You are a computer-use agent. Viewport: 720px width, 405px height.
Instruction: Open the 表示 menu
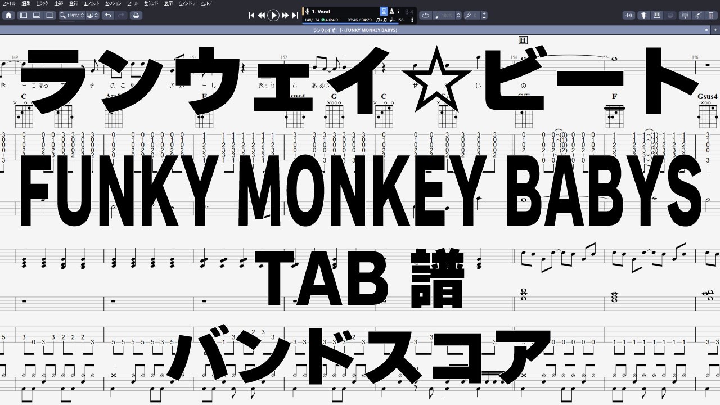pyautogui.click(x=169, y=3)
